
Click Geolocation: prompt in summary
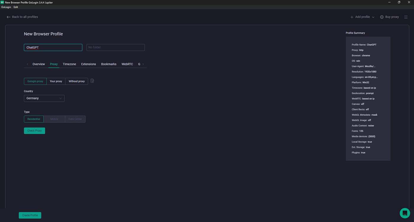tap(363, 93)
